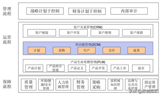Click the 战略计划于控制 box
The height and width of the screenshot is (96, 161).
45,11
